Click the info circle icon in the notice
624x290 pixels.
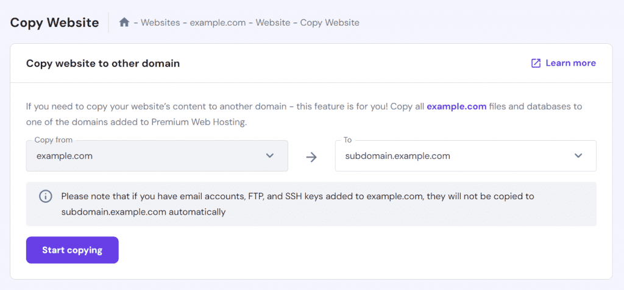click(x=45, y=196)
